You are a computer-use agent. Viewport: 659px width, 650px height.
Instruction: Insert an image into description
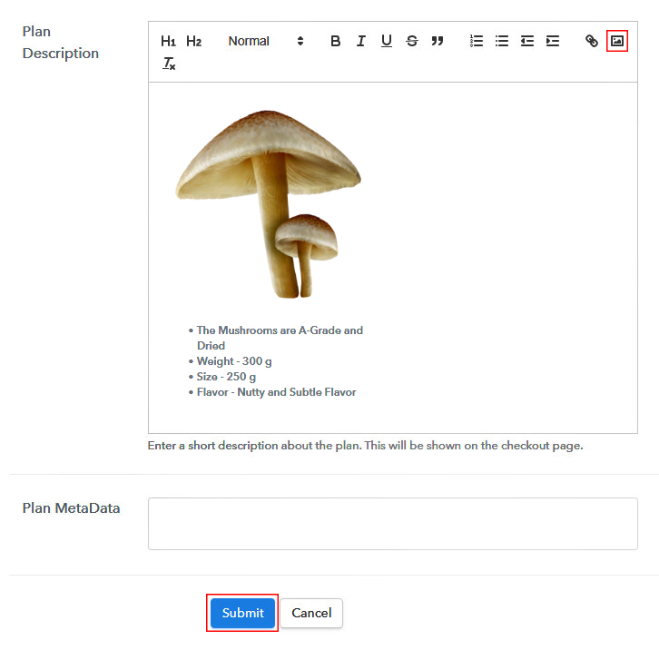tap(617, 41)
